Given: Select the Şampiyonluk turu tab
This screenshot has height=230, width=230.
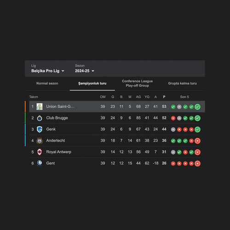Looking at the screenshot, I should [92, 83].
